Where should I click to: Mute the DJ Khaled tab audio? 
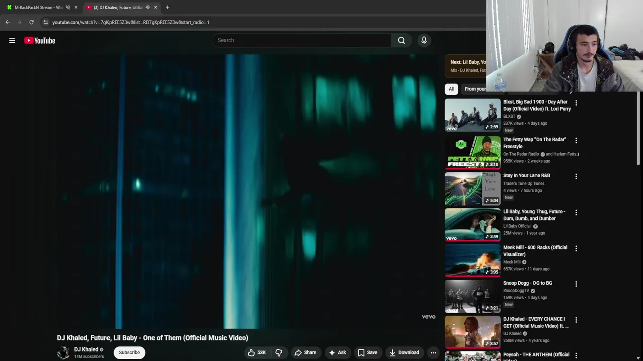pyautogui.click(x=147, y=7)
